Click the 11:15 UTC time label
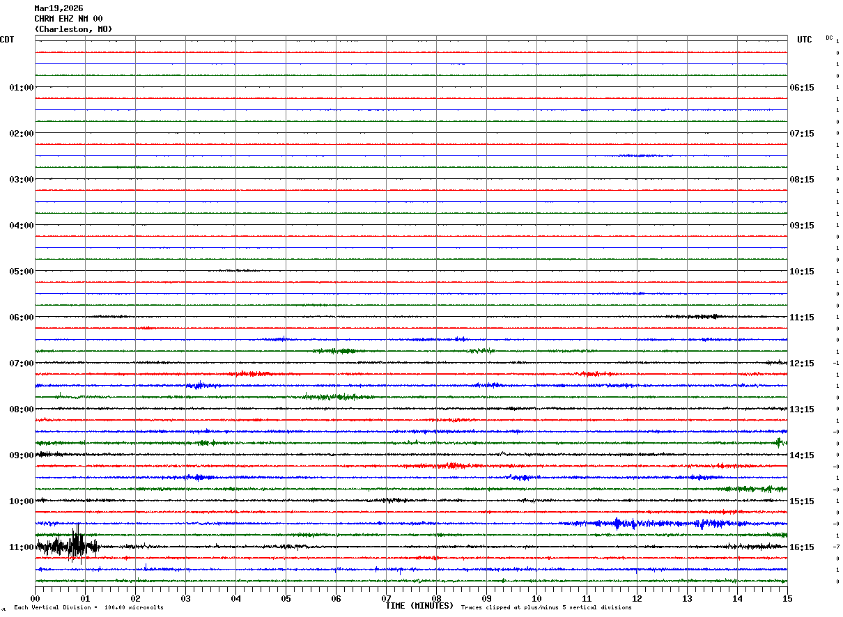 tap(802, 318)
